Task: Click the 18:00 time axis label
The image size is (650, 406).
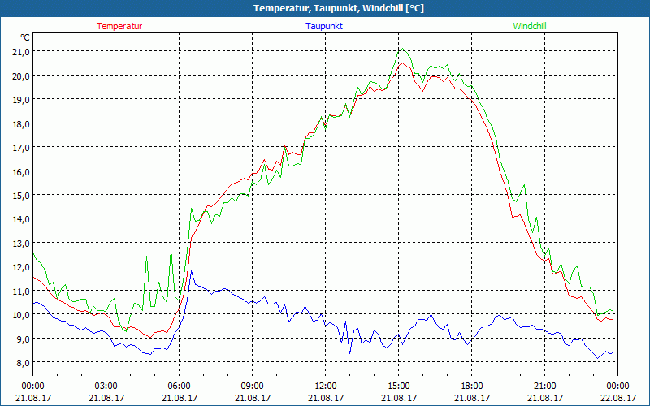Action: (472, 387)
